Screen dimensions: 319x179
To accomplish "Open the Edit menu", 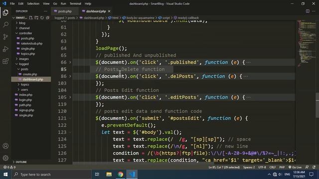I will [21, 3].
